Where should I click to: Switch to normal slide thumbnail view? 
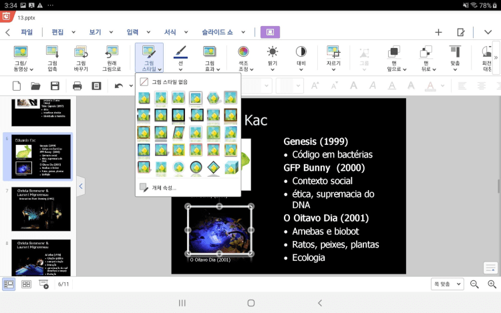click(9, 284)
